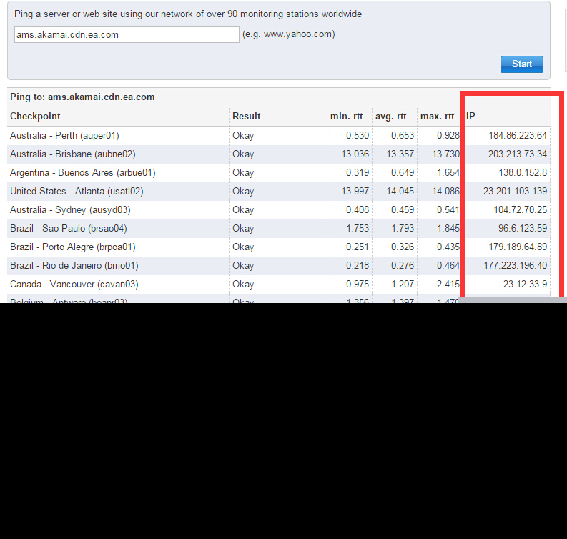567x539 pixels.
Task: Click the hostname input field
Action: coord(127,35)
